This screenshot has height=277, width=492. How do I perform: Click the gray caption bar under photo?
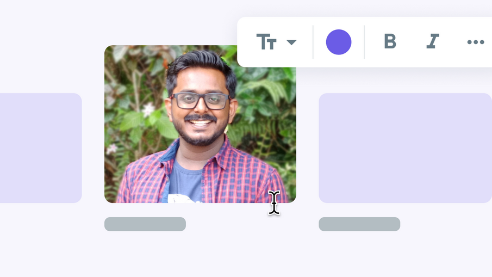145,224
